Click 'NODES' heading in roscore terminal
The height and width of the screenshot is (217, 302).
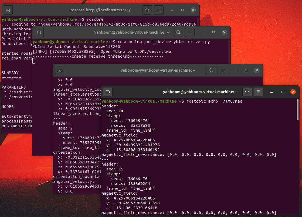(x=8, y=107)
